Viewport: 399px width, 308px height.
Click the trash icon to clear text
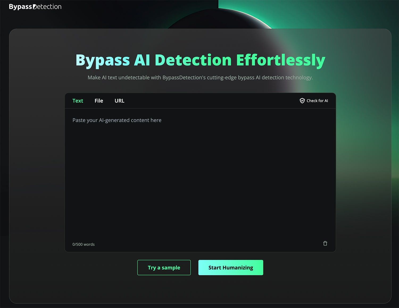click(325, 243)
